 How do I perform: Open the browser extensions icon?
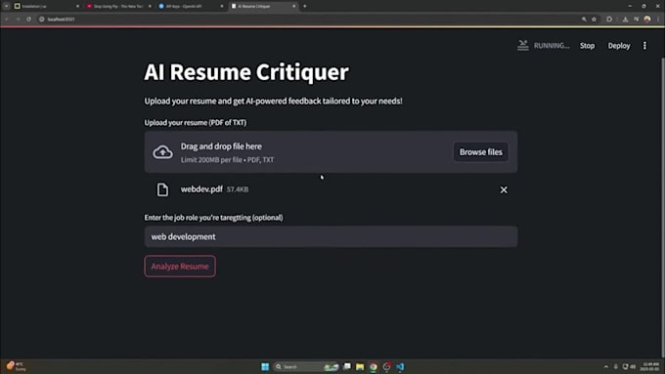(x=609, y=20)
